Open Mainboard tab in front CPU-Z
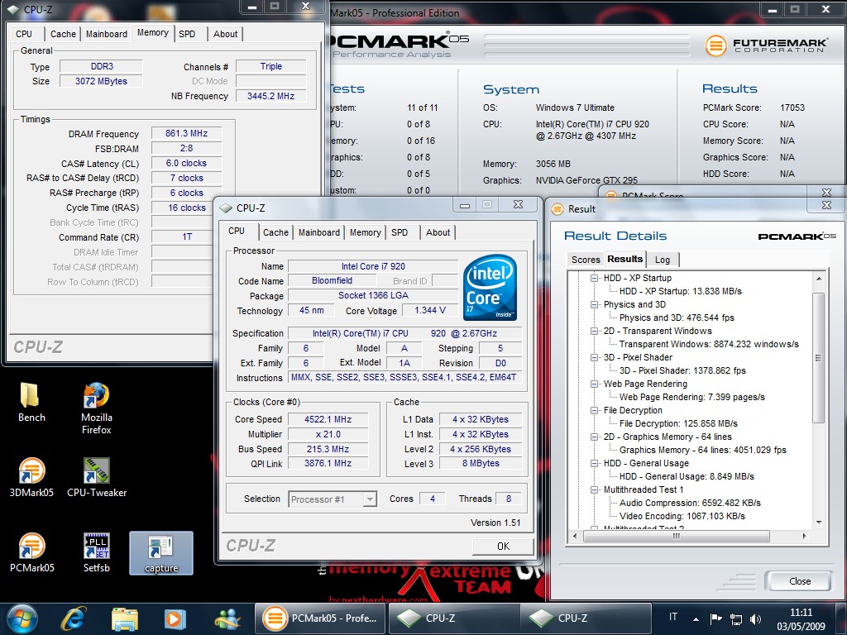Image resolution: width=847 pixels, height=635 pixels. click(318, 232)
